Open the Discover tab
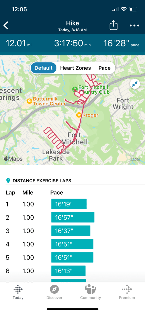145x313 pixels. (x=54, y=292)
